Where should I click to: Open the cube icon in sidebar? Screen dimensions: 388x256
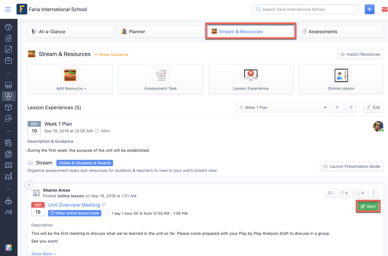point(8,107)
